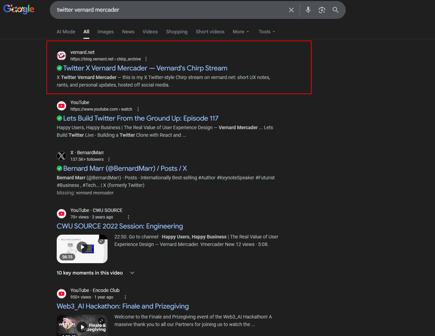The image size is (435, 336).
Task: Click the Google logo
Action: point(19,9)
